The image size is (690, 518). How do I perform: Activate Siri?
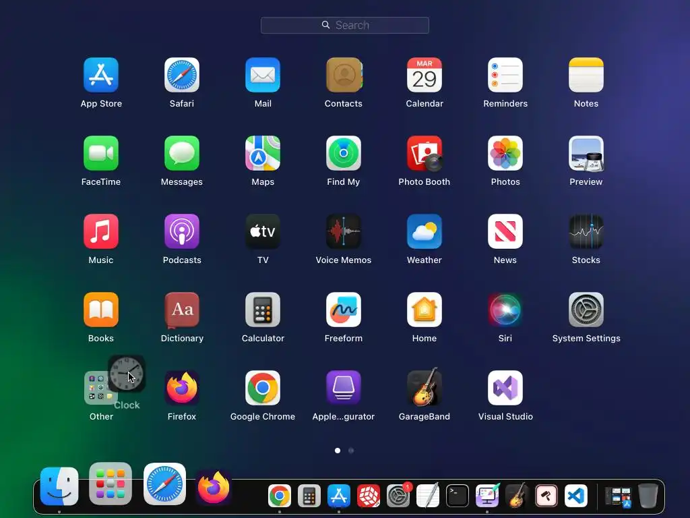coord(505,310)
